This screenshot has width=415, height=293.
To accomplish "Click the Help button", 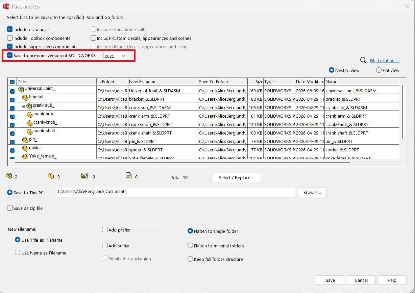I will pyautogui.click(x=392, y=280).
